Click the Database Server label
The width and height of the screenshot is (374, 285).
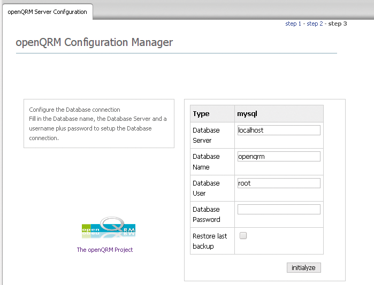206,135
